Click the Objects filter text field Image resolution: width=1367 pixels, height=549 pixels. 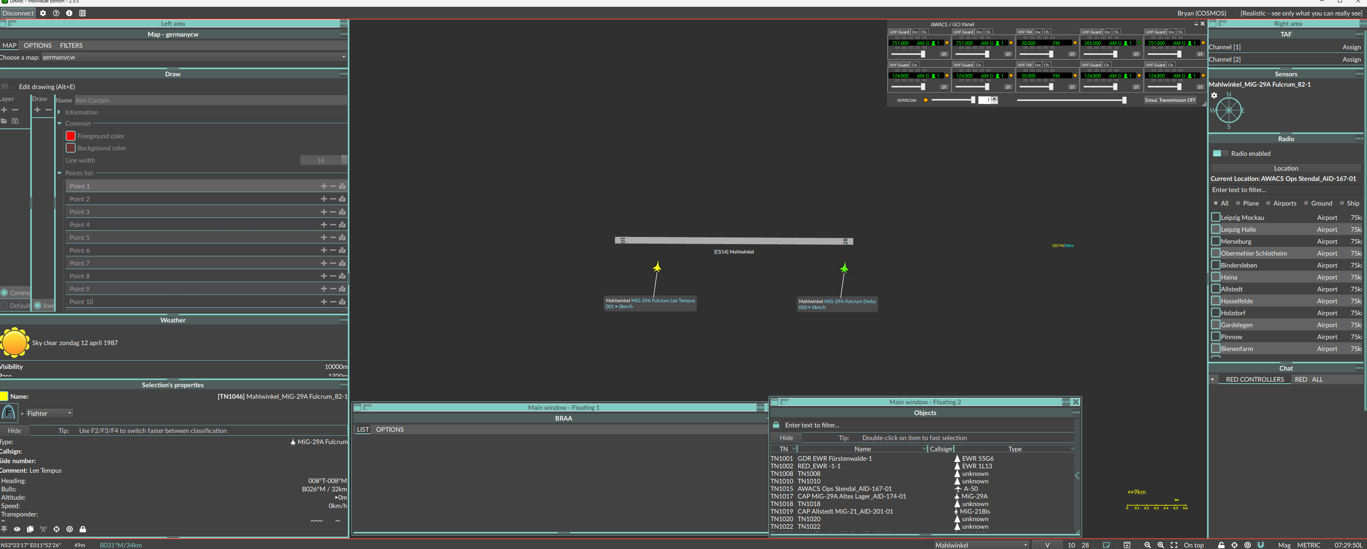923,425
